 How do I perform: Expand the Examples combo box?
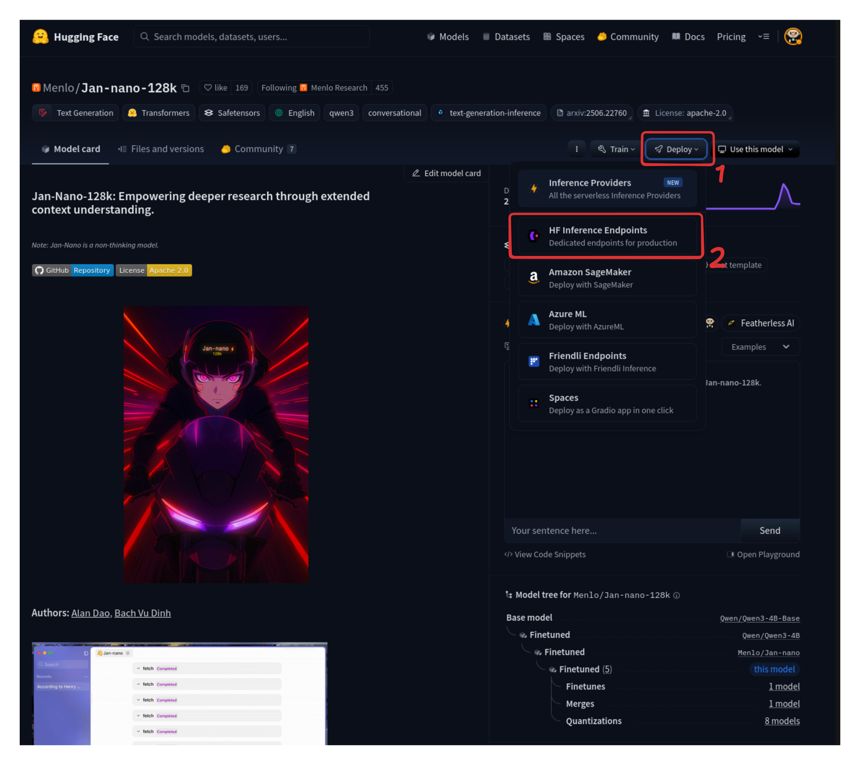pos(760,347)
